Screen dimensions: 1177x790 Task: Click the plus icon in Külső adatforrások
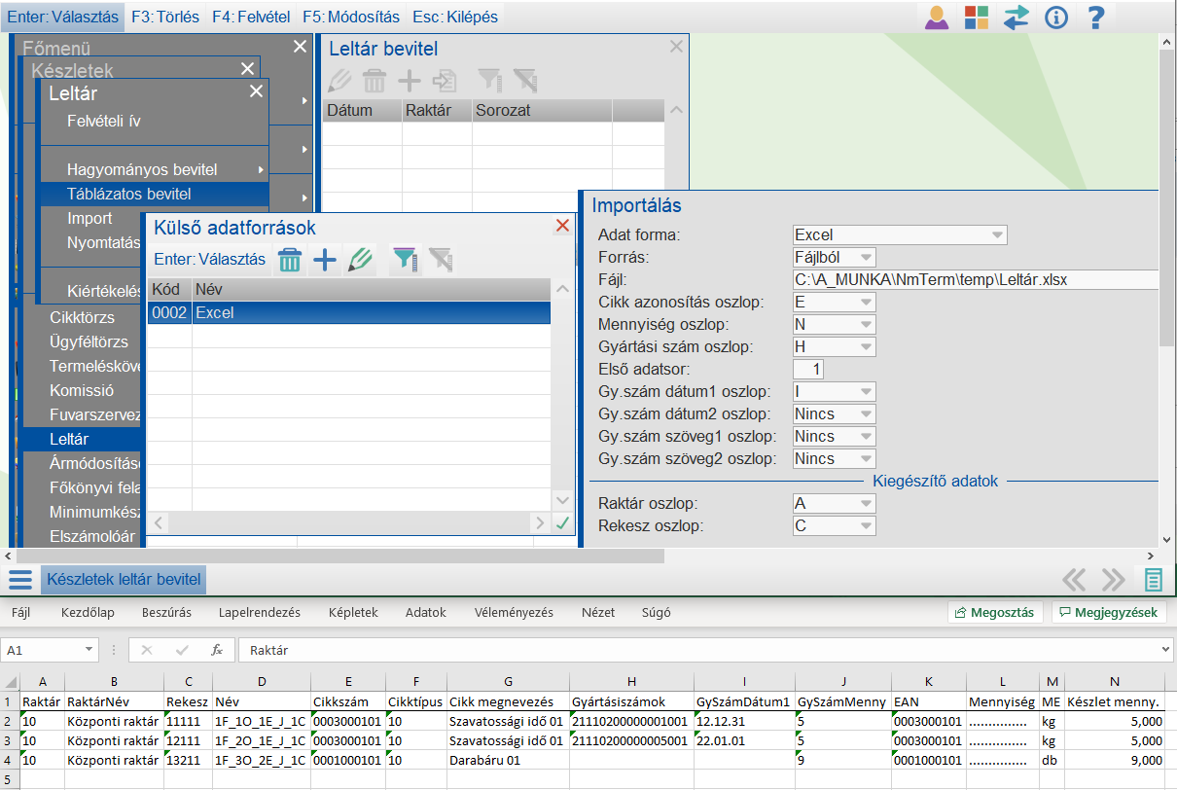click(x=324, y=260)
